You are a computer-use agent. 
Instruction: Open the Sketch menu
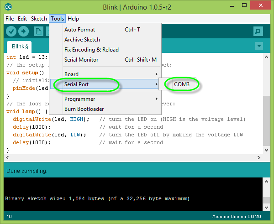point(39,19)
